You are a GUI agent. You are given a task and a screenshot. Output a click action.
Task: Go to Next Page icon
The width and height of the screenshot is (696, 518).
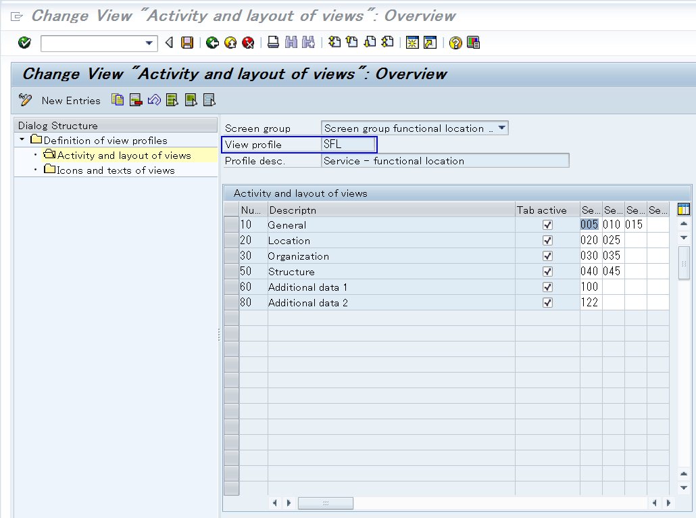pos(370,42)
